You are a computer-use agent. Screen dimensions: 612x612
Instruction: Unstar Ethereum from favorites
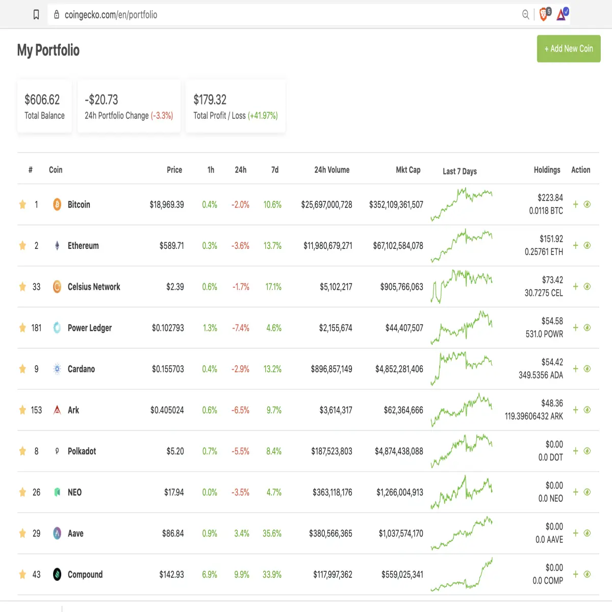pos(22,246)
